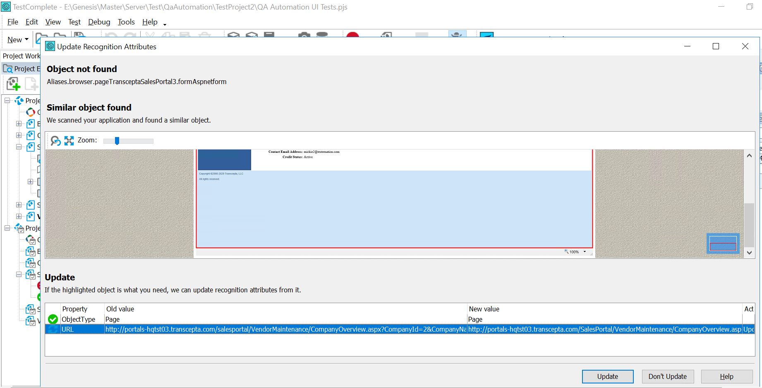Collapse the top project suite tree node
This screenshot has height=388, width=762.
(x=7, y=101)
